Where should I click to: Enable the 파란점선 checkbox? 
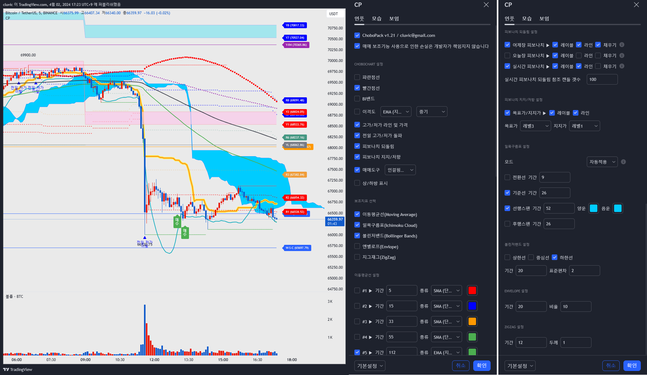[x=357, y=77]
